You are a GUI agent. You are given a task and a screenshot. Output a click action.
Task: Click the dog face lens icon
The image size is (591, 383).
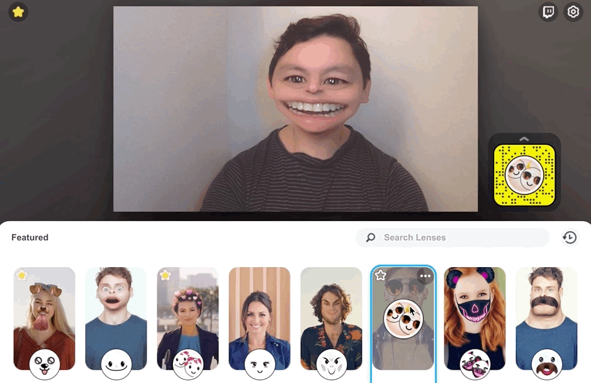(x=45, y=364)
